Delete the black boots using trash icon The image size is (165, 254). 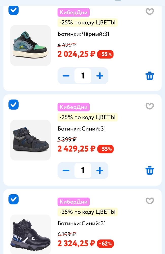pyautogui.click(x=150, y=75)
